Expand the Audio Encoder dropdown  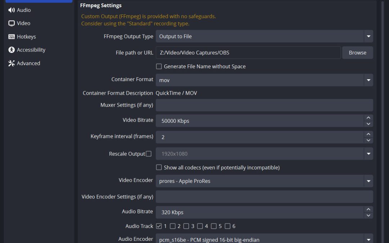368,239
